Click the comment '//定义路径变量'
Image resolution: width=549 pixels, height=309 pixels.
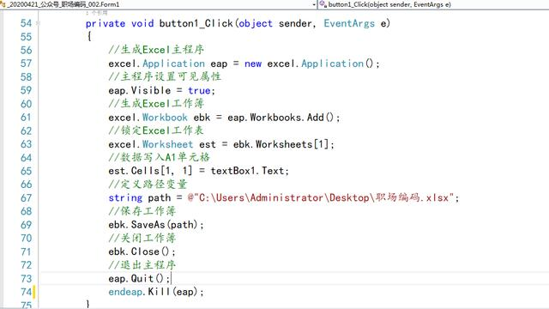click(x=148, y=185)
